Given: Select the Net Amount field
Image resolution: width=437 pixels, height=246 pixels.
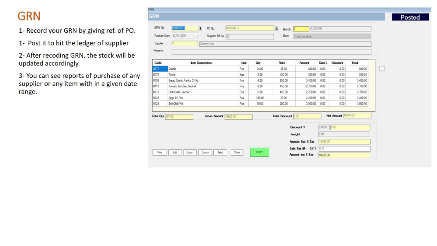Looking at the screenshot, I should pyautogui.click(x=357, y=116).
